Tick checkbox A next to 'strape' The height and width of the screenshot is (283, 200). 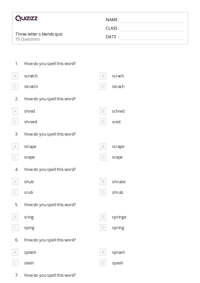tap(15, 146)
